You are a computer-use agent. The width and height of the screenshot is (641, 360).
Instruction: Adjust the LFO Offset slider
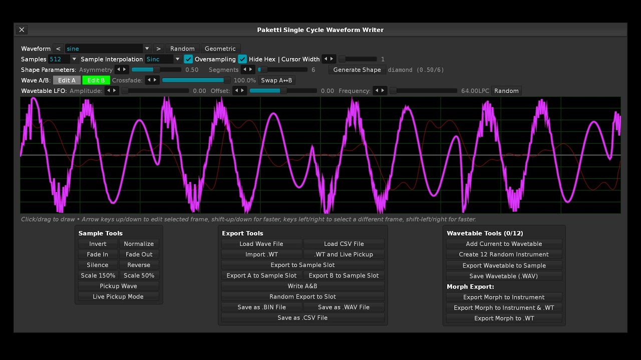[x=283, y=90]
